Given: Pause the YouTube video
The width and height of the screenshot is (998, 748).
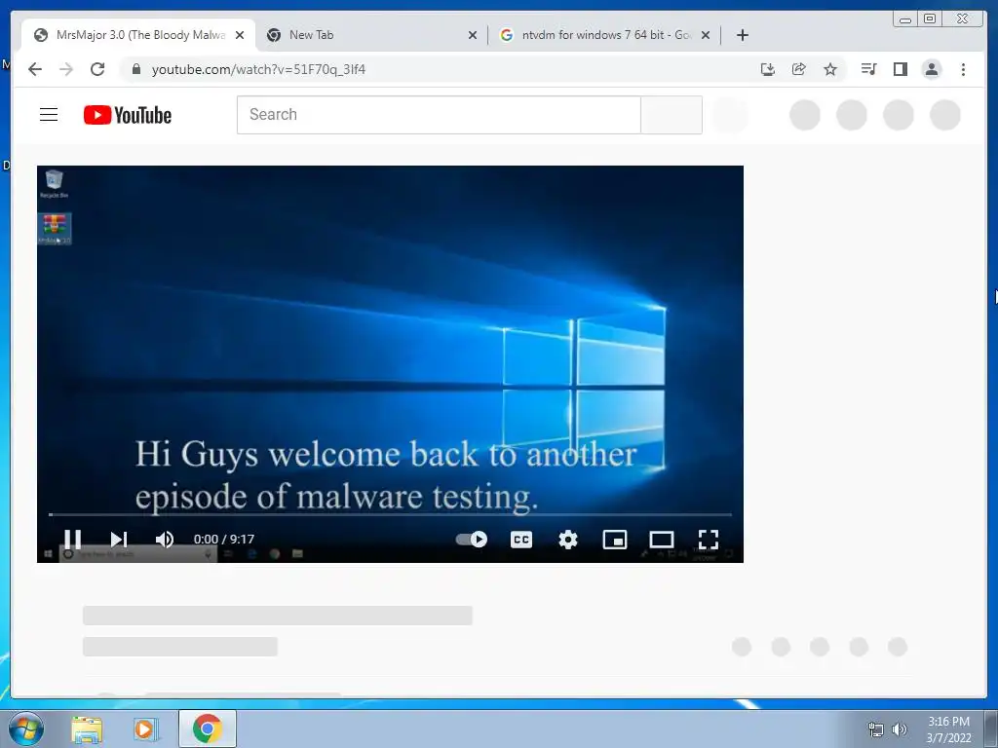Looking at the screenshot, I should tap(72, 540).
